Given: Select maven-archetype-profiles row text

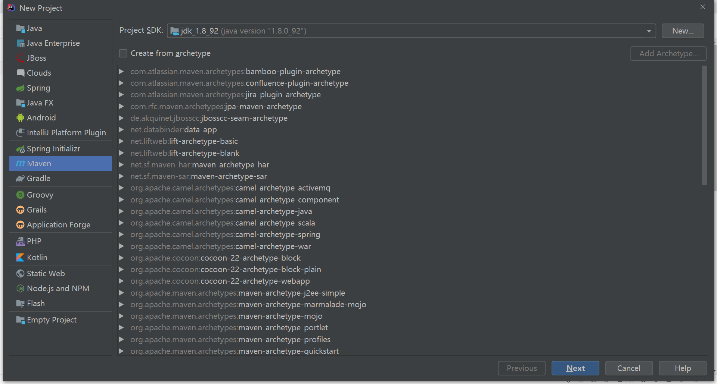Looking at the screenshot, I should 230,340.
